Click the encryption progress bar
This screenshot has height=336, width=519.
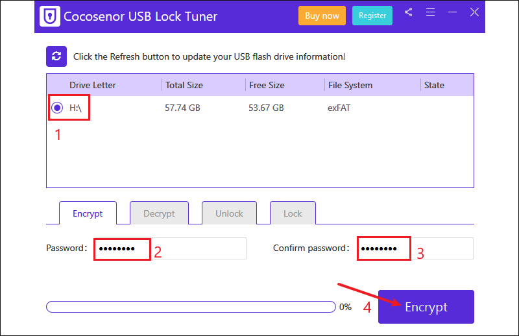click(191, 307)
